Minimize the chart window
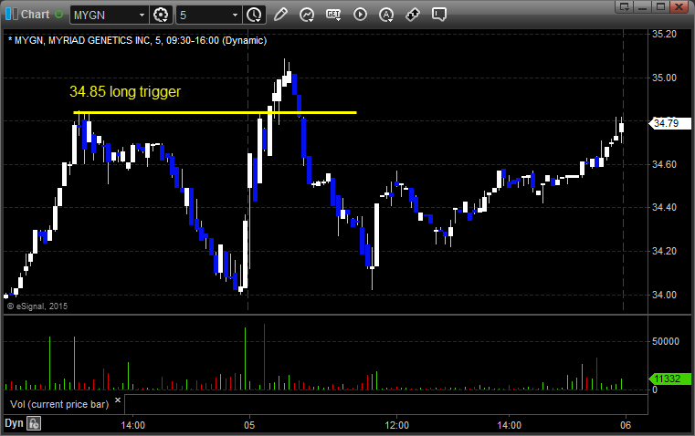695x436 pixels. [x=642, y=6]
